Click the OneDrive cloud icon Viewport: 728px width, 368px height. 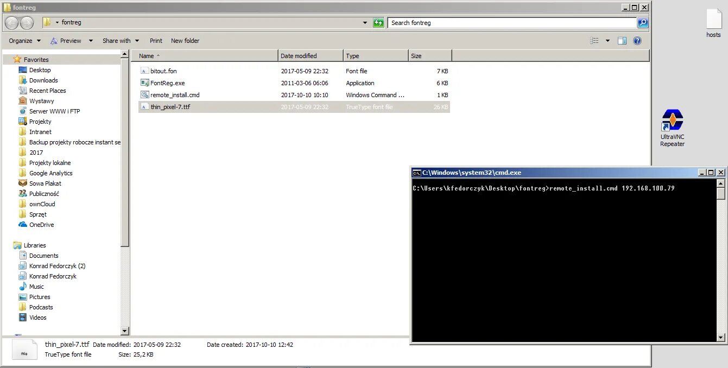click(23, 225)
